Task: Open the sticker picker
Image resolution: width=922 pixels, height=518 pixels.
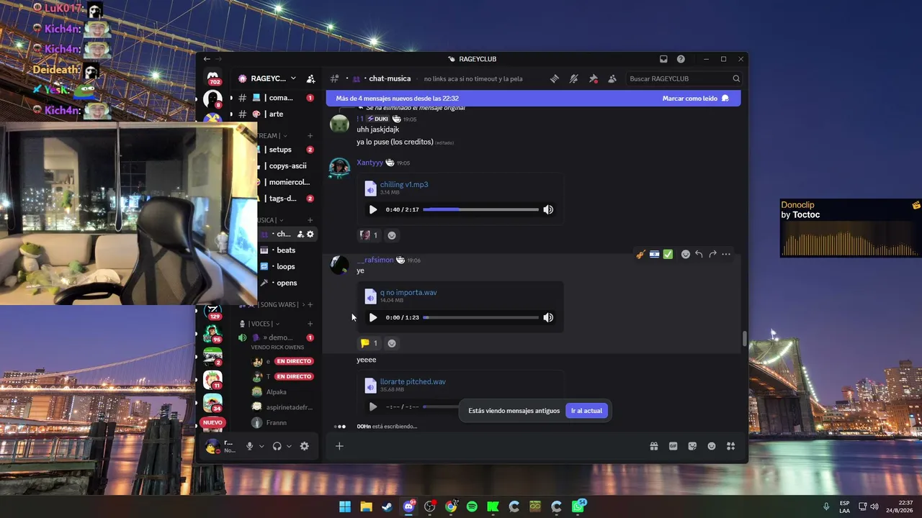Action: coord(692,446)
